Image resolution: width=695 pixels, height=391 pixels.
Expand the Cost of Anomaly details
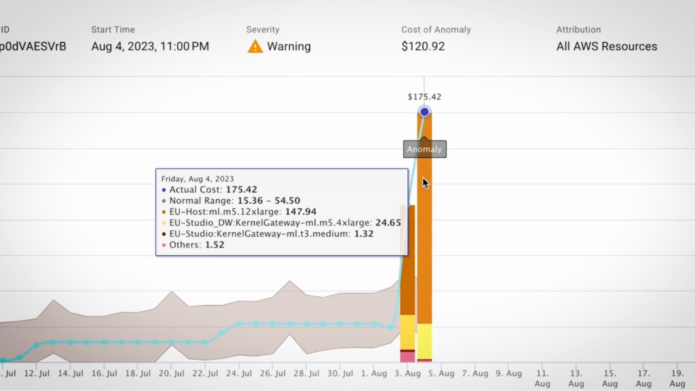(423, 46)
